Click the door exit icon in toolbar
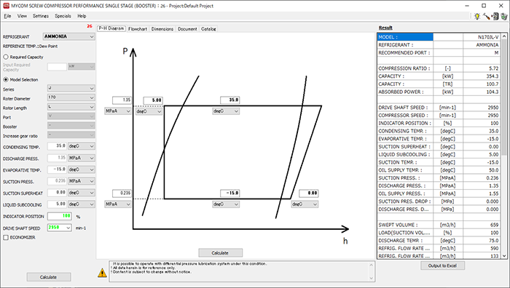The height and width of the screenshot is (288, 510). tap(495, 16)
